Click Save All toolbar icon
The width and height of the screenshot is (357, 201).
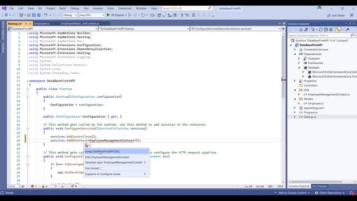coord(39,15)
